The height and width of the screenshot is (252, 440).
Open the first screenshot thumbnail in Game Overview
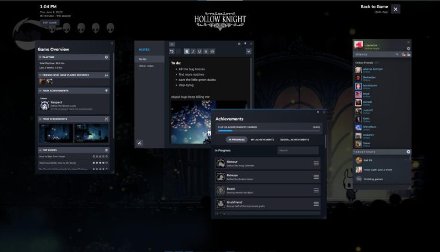(56, 134)
